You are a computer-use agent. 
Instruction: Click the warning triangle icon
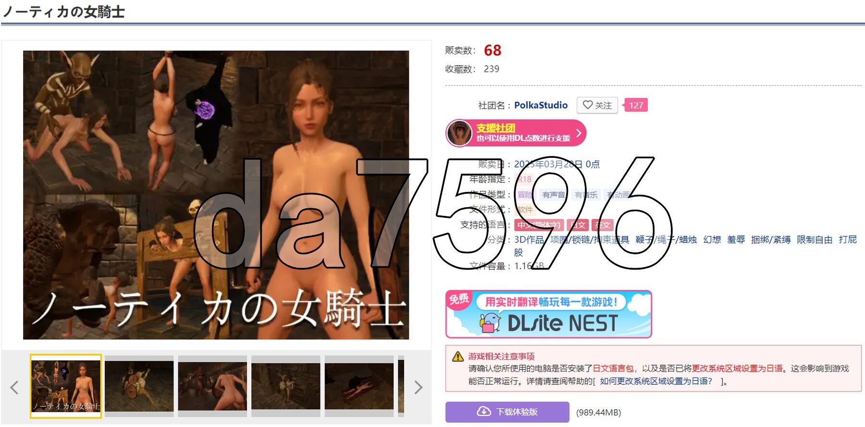(458, 356)
